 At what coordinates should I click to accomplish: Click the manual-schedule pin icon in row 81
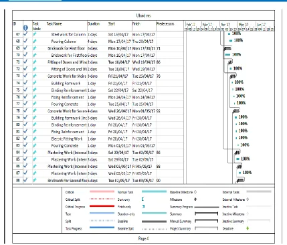click(x=34, y=132)
